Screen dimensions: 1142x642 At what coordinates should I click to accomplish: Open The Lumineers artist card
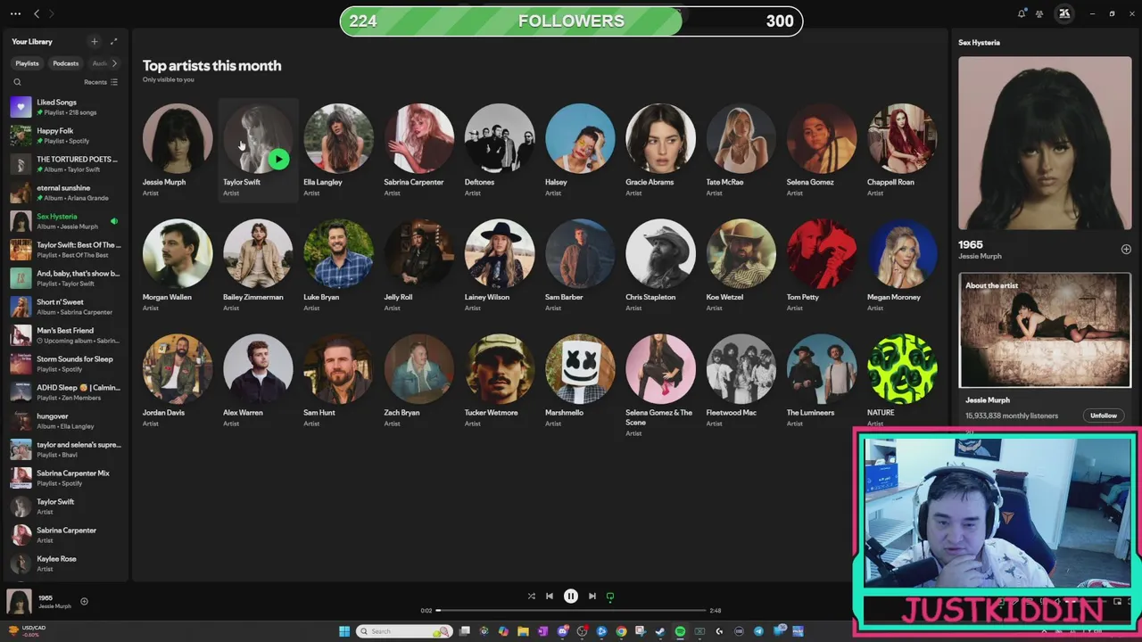[x=821, y=381]
